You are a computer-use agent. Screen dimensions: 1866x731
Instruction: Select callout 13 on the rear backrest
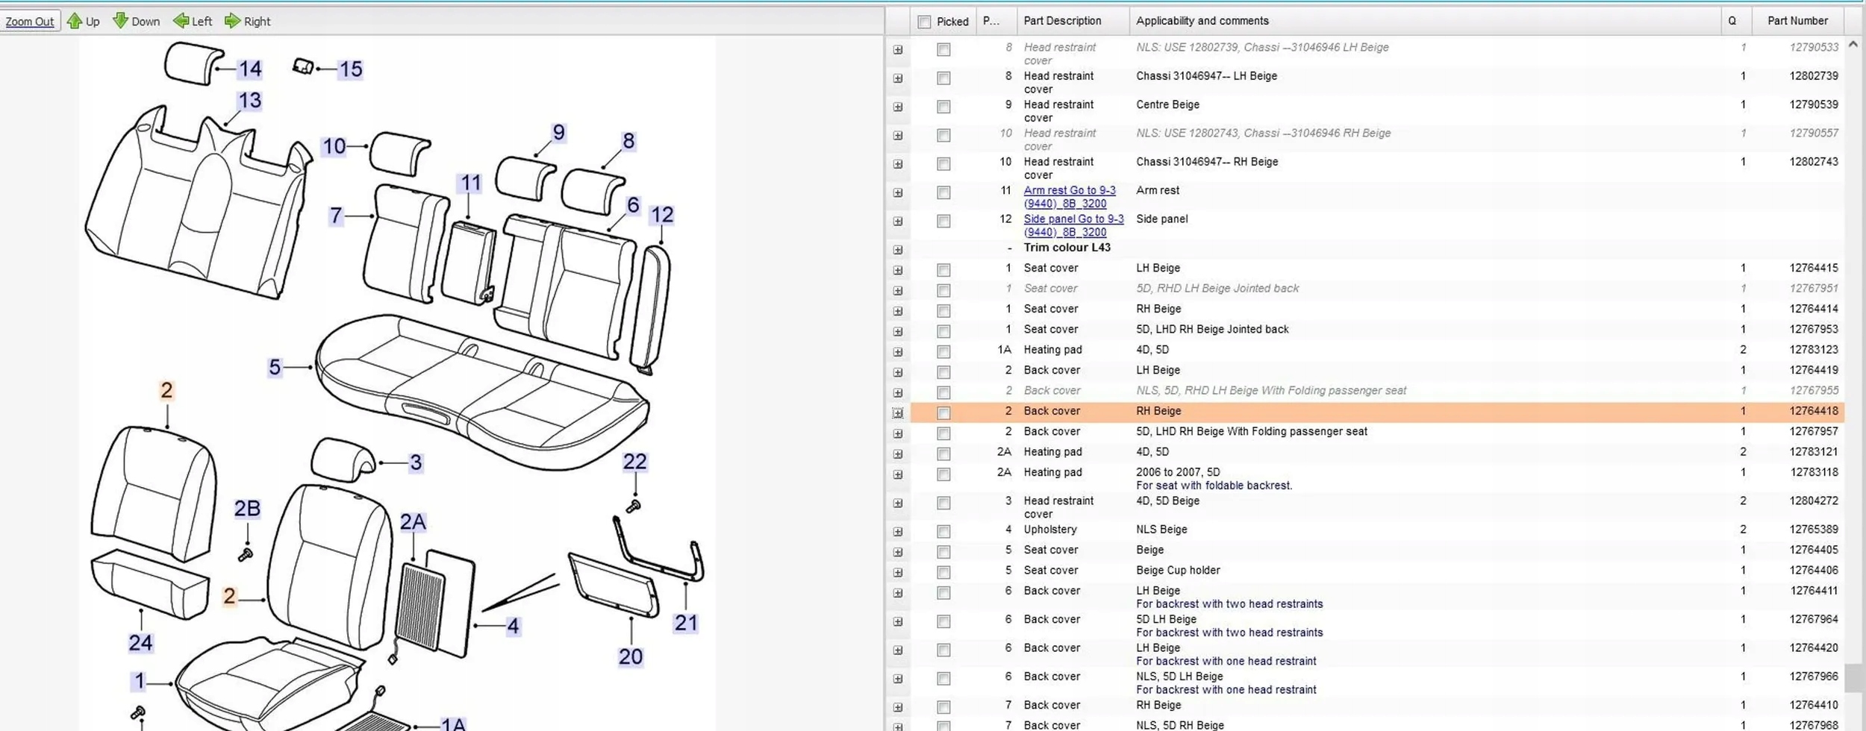coord(249,101)
